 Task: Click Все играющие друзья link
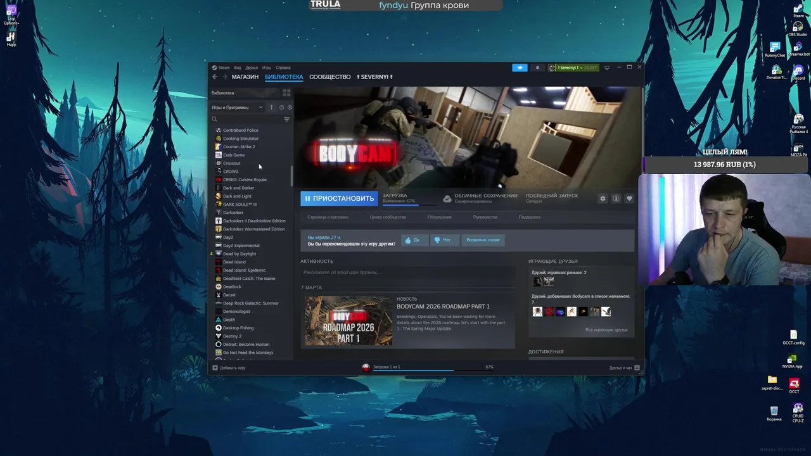click(606, 330)
